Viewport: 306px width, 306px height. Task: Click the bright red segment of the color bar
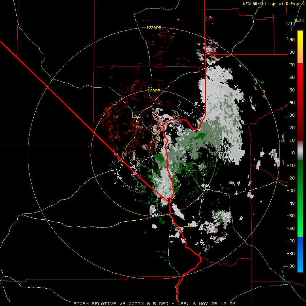coord(300,71)
